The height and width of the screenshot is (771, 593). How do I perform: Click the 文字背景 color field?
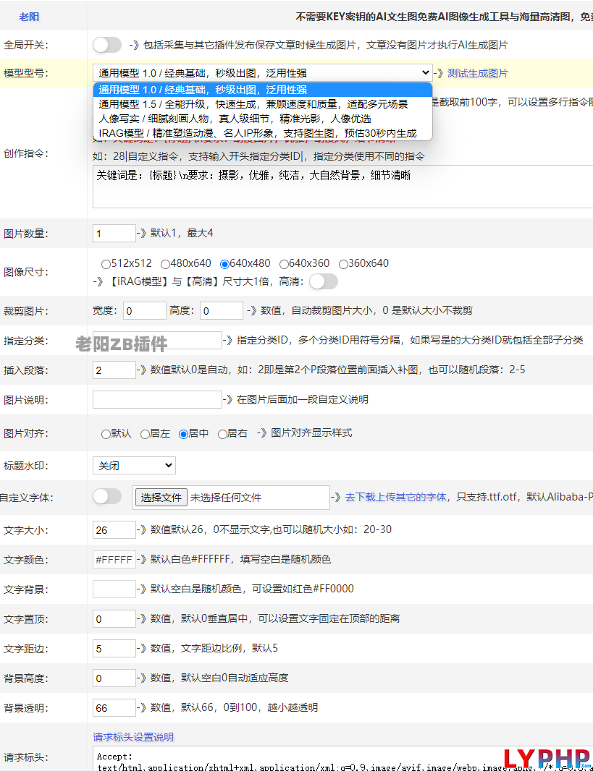(x=114, y=589)
